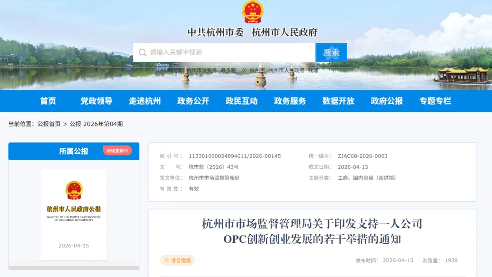The image size is (492, 277).
Task: Click the play icon in 语音播报
Action: tap(166, 260)
